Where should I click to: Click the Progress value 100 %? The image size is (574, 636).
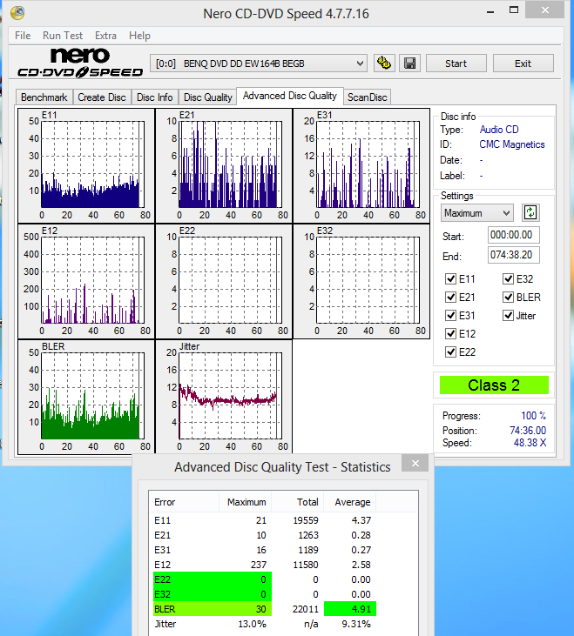coord(533,416)
